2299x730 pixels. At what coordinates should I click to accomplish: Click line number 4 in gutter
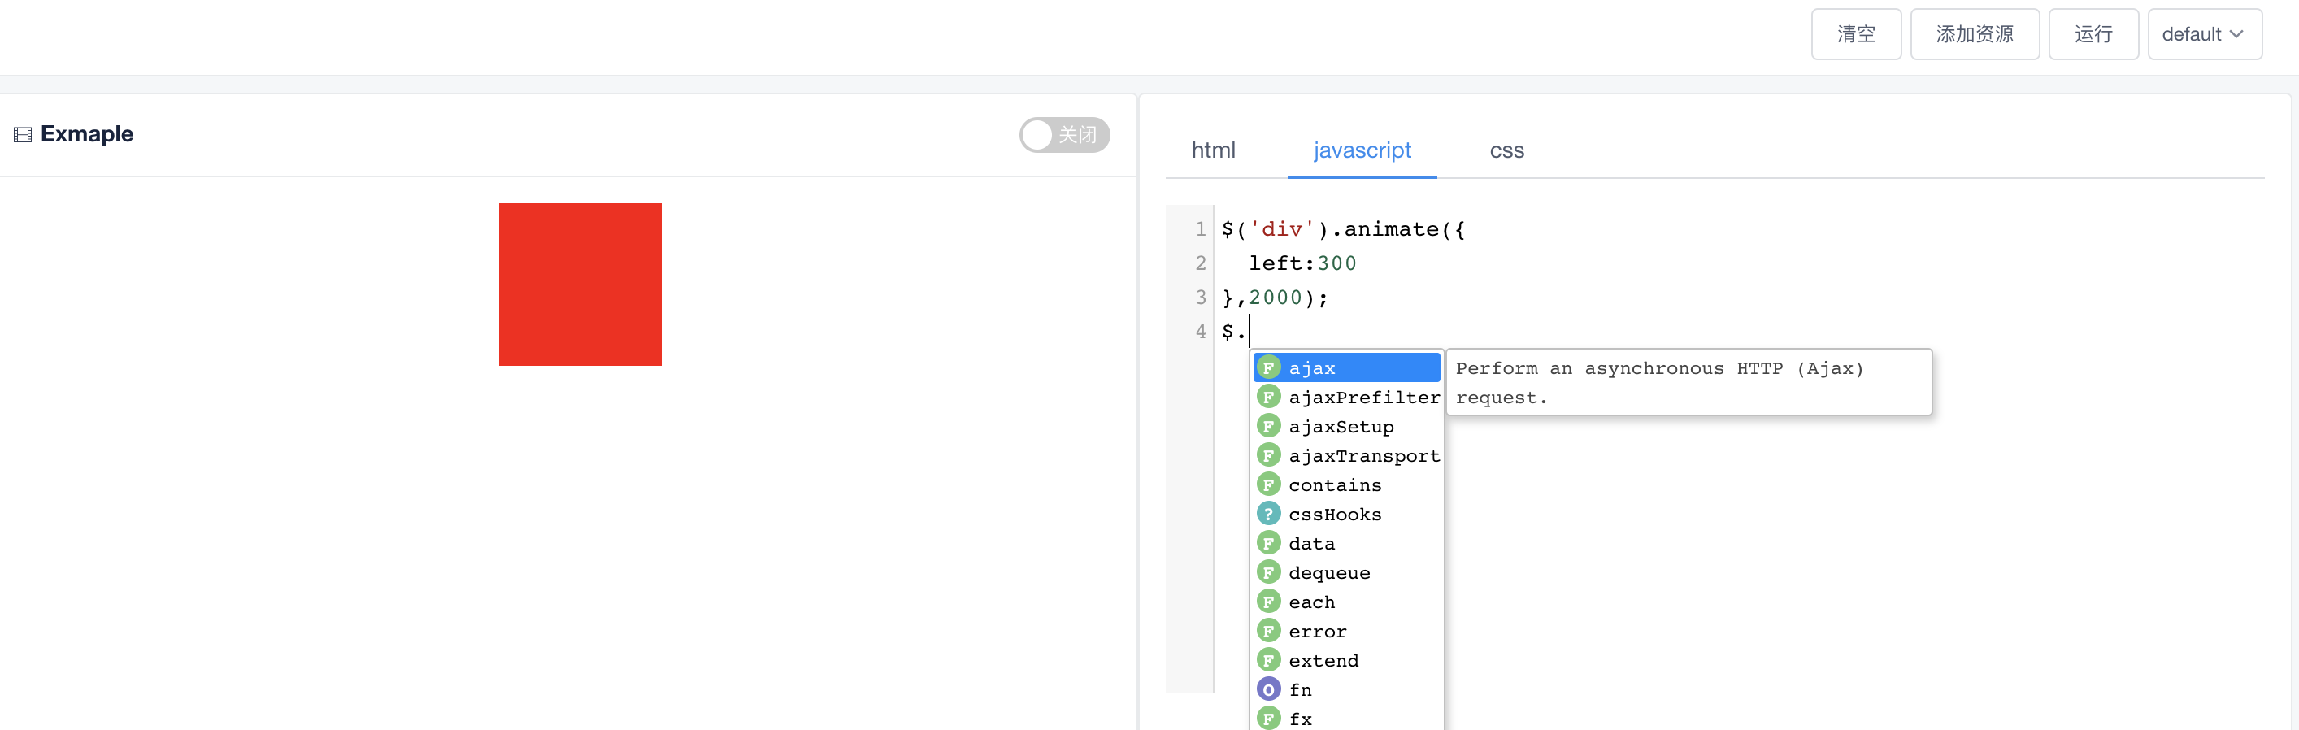tap(1201, 331)
